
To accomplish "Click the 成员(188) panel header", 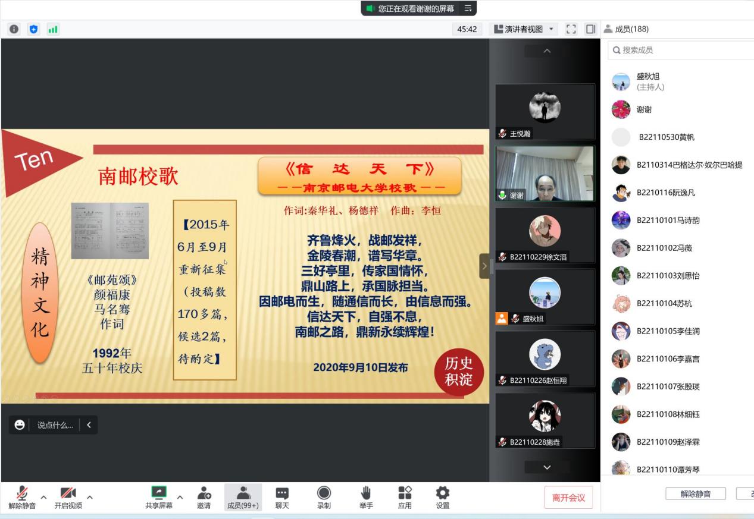I will tap(626, 29).
